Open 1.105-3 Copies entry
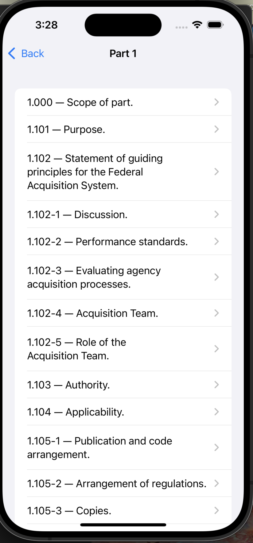This screenshot has width=253, height=543. 123,510
